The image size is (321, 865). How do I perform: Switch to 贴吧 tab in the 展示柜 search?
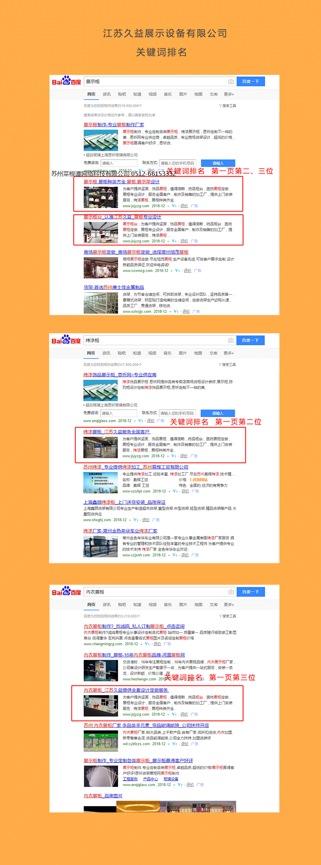click(x=122, y=94)
